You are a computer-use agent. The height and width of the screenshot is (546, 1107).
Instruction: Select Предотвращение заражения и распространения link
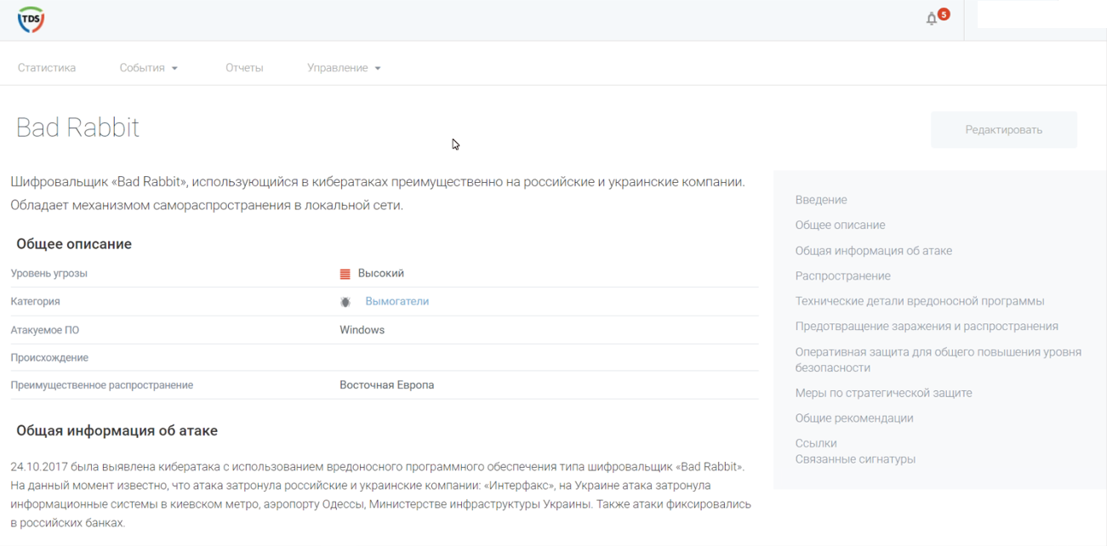click(927, 326)
